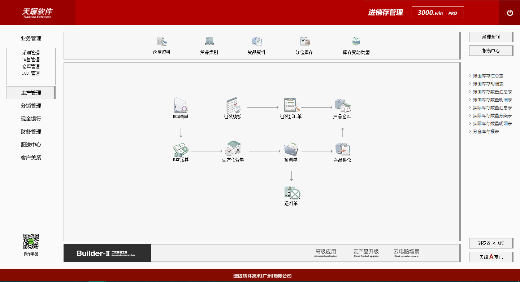520x282 pixels.
Task: Click the 货品类别 toolbar icon
Action: click(209, 41)
